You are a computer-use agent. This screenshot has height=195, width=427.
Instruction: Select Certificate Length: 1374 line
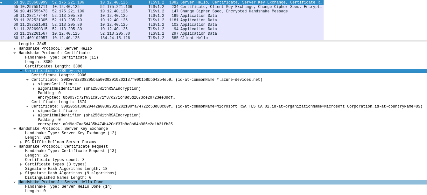click(59, 102)
